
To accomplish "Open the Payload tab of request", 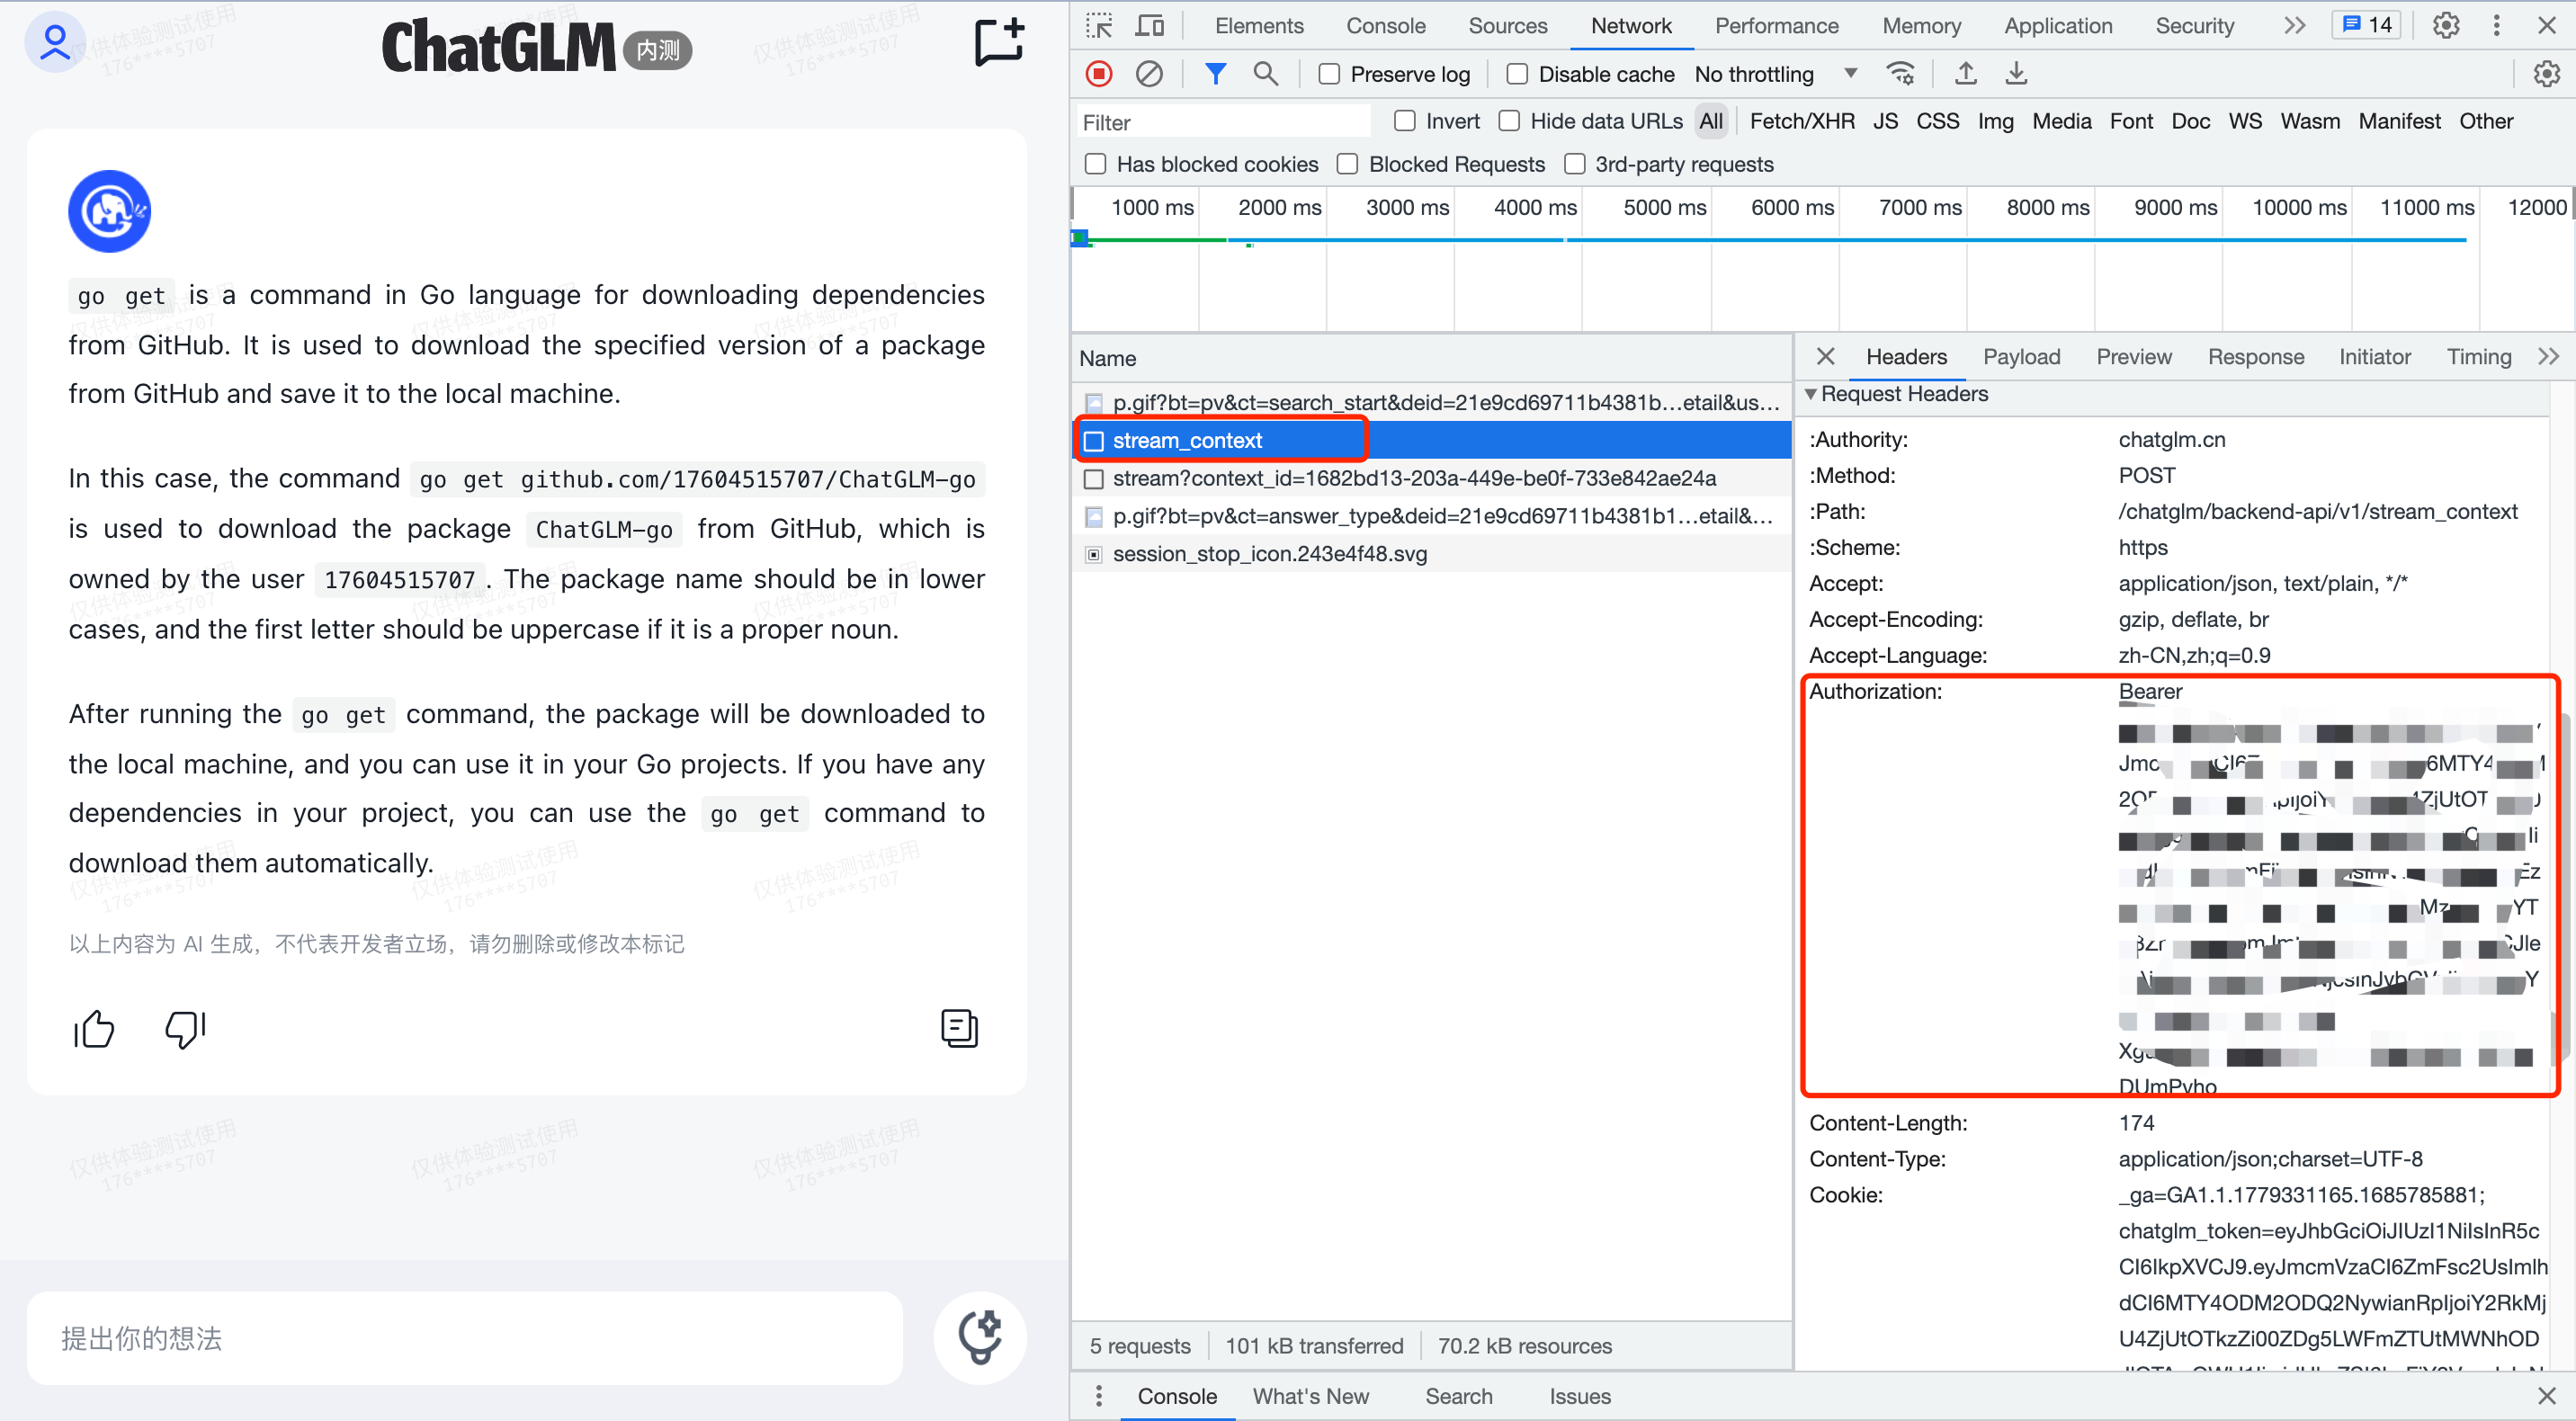I will 2021,357.
